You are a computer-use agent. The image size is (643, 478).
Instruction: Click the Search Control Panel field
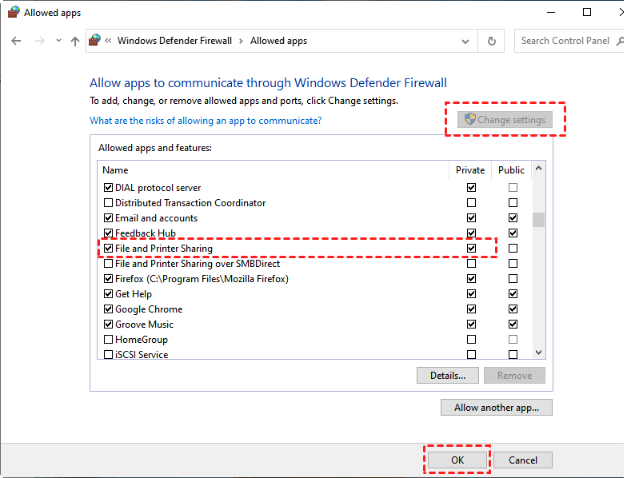coord(565,41)
